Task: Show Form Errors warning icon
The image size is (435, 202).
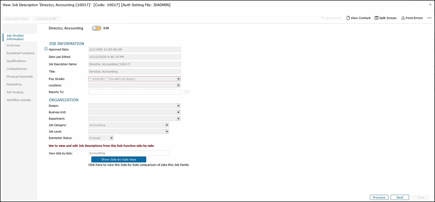Action: [x=403, y=18]
